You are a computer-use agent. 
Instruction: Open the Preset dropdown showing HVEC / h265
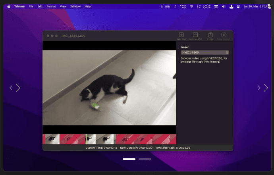coord(205,52)
